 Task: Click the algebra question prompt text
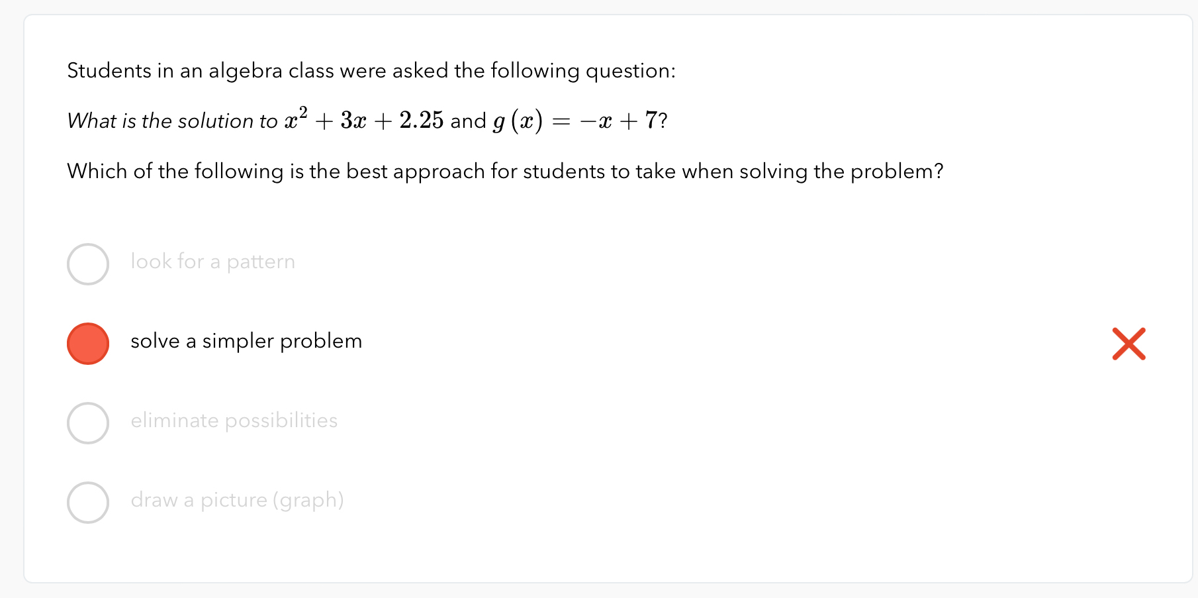pyautogui.click(x=371, y=71)
